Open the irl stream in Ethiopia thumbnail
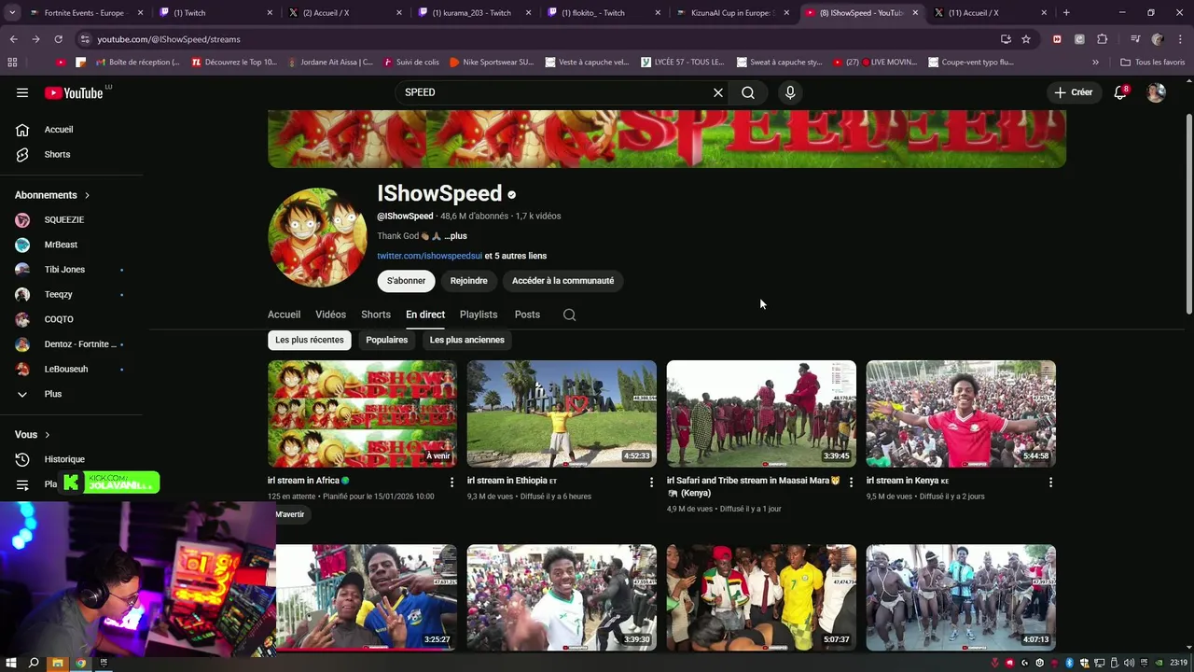 click(x=562, y=413)
